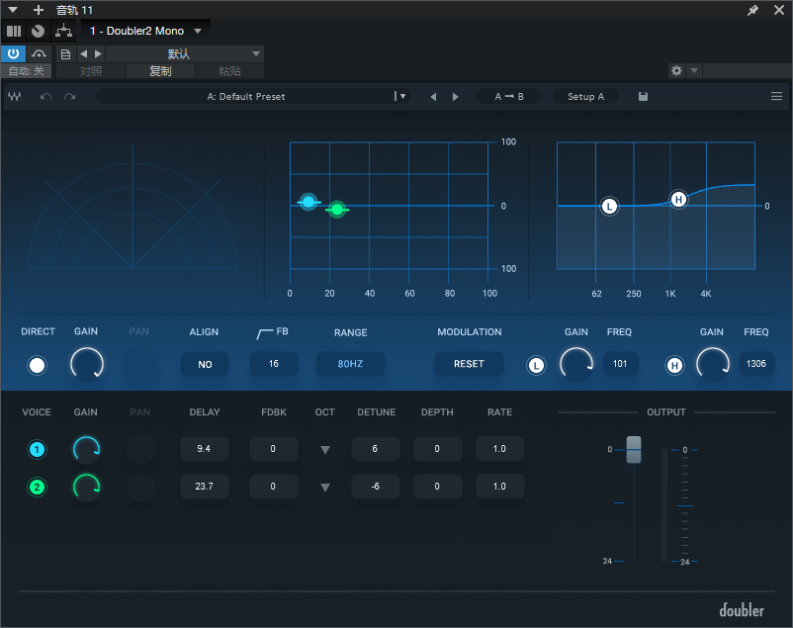Toggle automation mode 自动: 关
The image size is (793, 628).
pos(26,71)
